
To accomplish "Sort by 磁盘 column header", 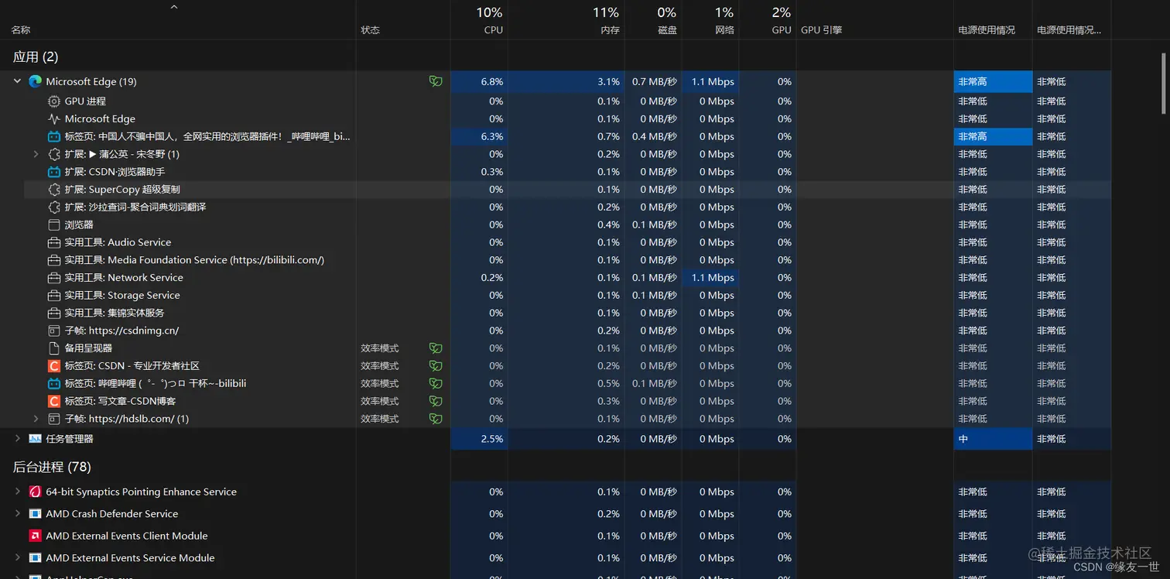I will point(667,30).
